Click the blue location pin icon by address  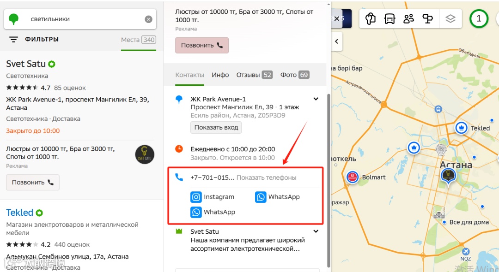pyautogui.click(x=179, y=99)
